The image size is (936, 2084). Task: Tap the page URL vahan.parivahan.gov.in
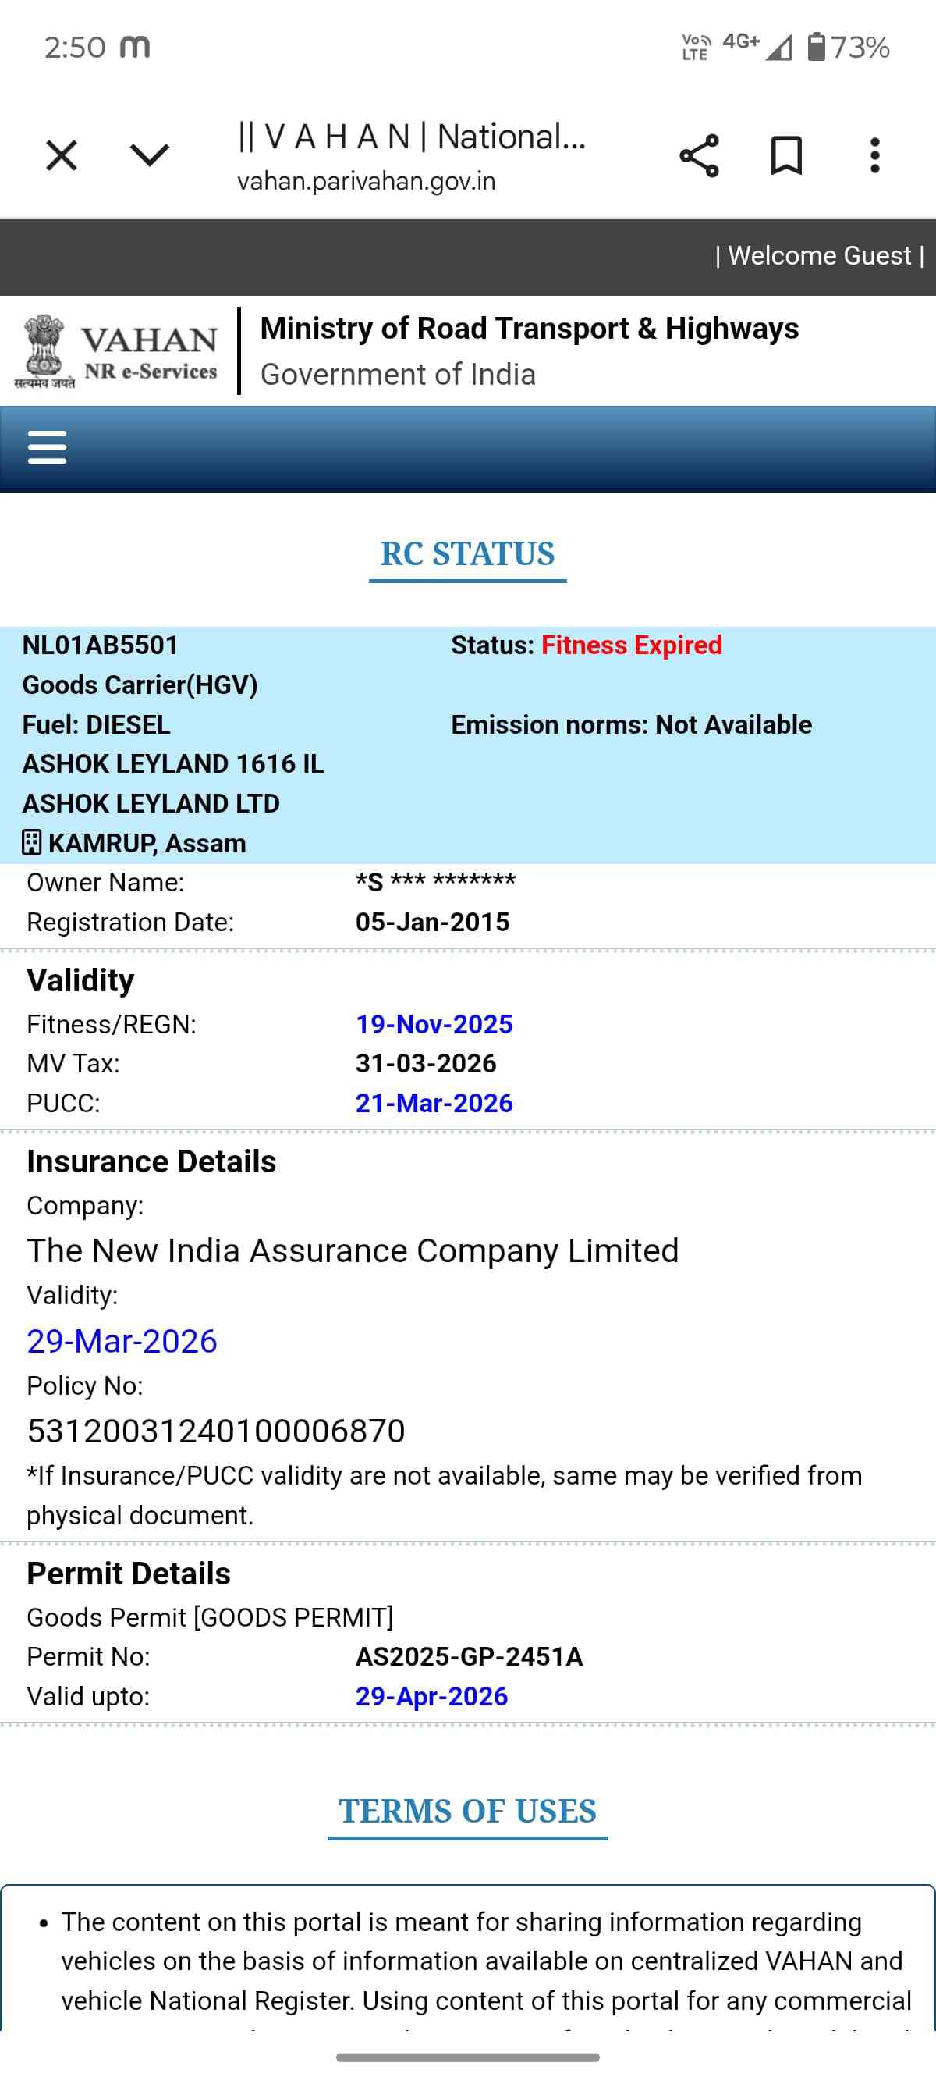(366, 181)
